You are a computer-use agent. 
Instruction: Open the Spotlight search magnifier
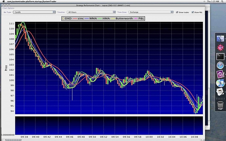coord(222,1)
